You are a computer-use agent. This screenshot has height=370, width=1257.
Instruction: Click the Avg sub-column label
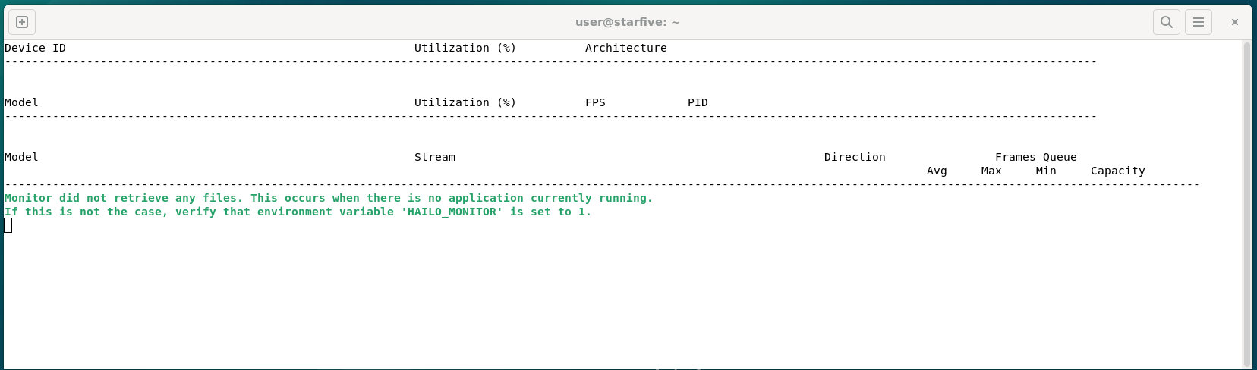point(937,171)
